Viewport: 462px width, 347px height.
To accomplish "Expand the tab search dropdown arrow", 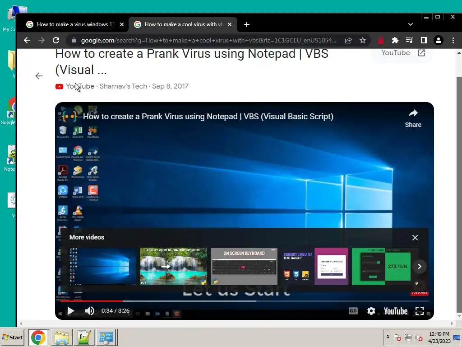I will pyautogui.click(x=411, y=24).
